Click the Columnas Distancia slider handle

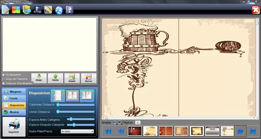[x=58, y=105]
